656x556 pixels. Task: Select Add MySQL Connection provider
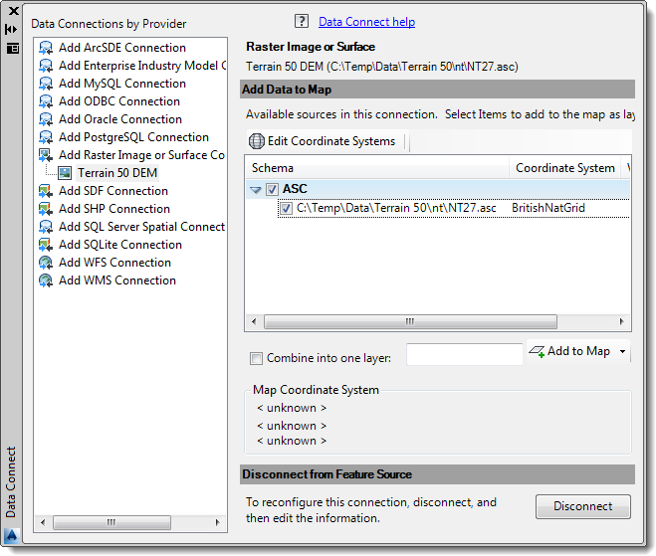[122, 84]
